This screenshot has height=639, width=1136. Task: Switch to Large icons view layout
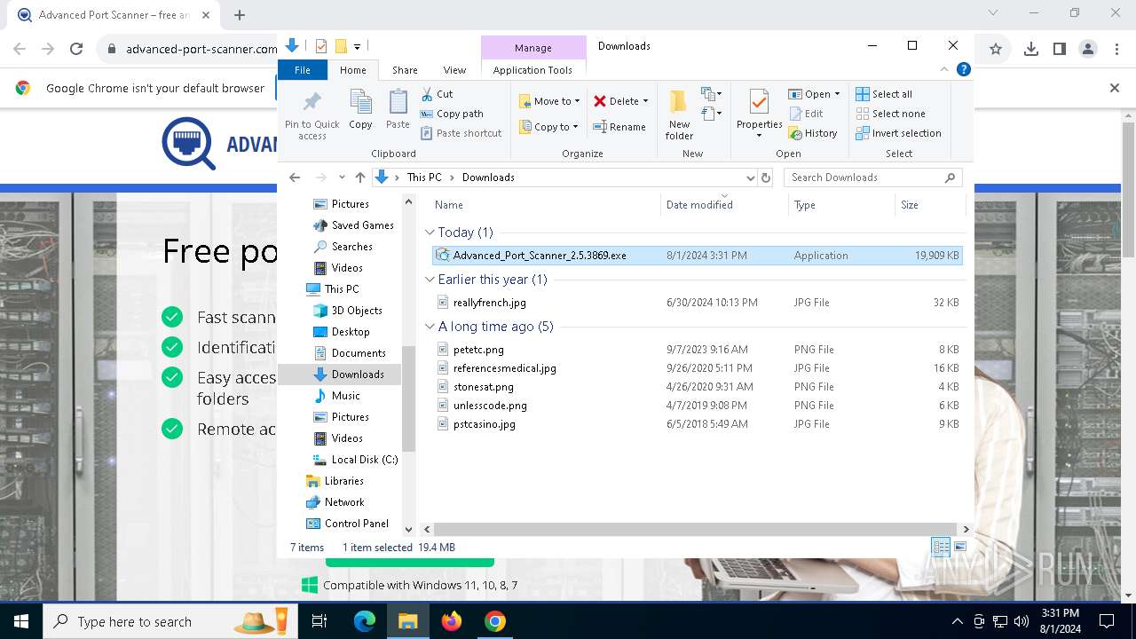959,548
